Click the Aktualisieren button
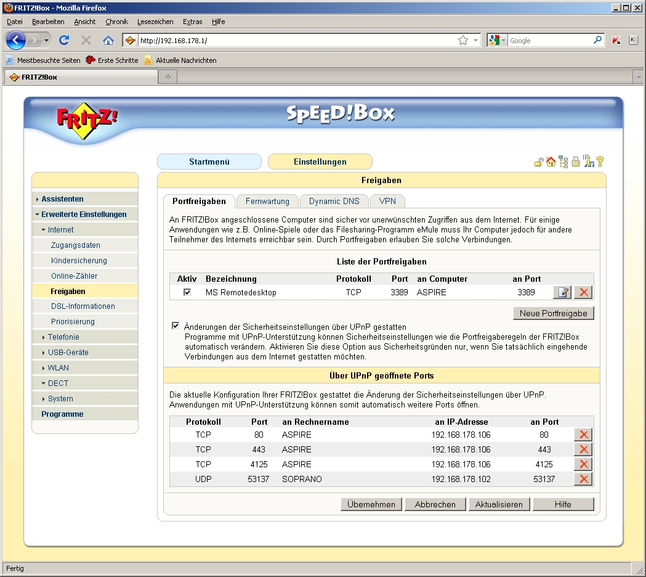 (499, 504)
